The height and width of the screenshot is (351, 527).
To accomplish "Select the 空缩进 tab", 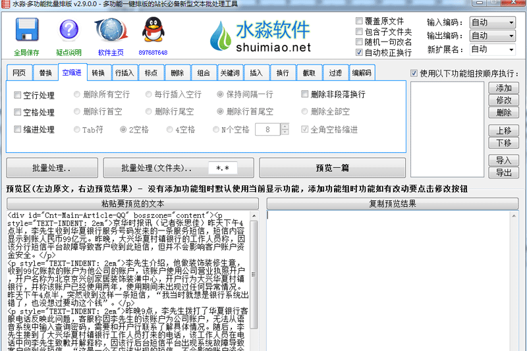I will click(x=72, y=72).
